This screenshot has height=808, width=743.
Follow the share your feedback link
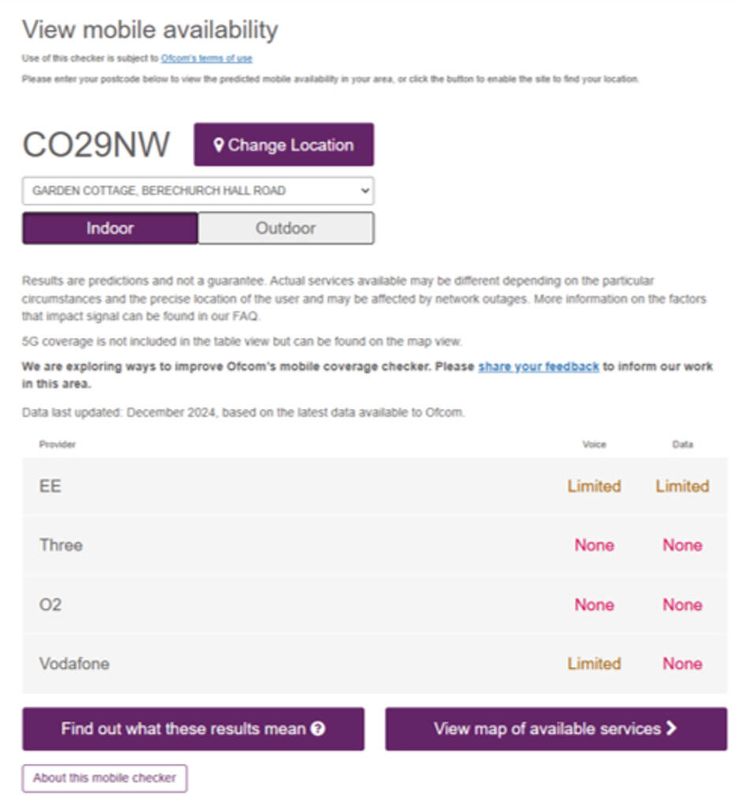[538, 367]
